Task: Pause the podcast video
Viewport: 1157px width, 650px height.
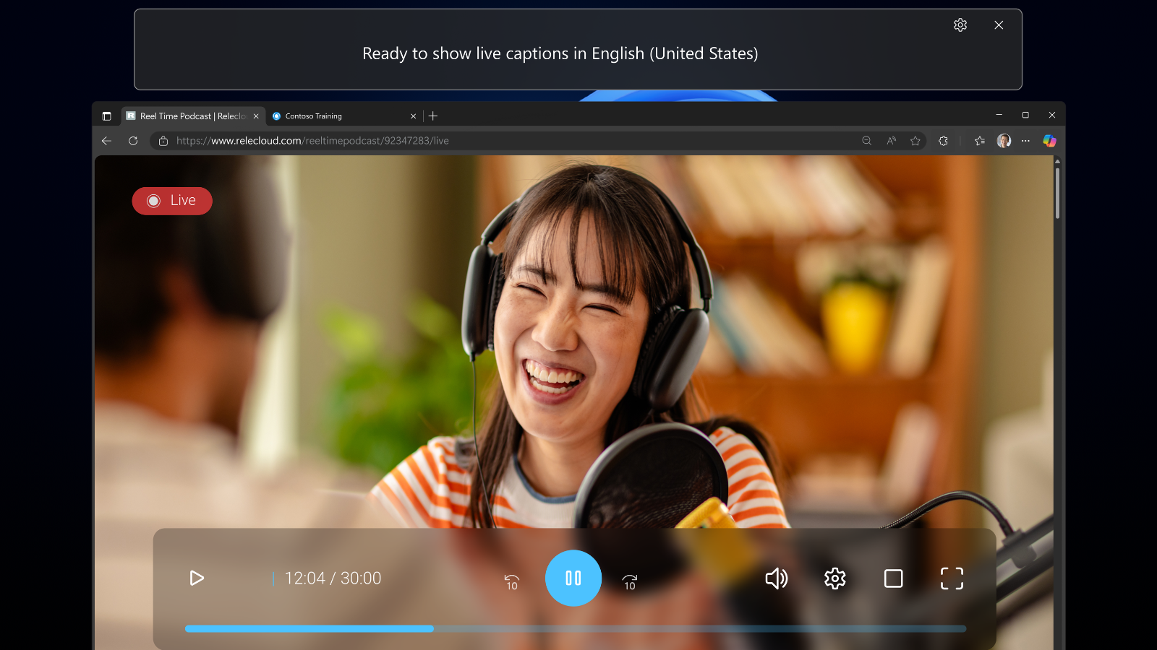Action: tap(573, 578)
